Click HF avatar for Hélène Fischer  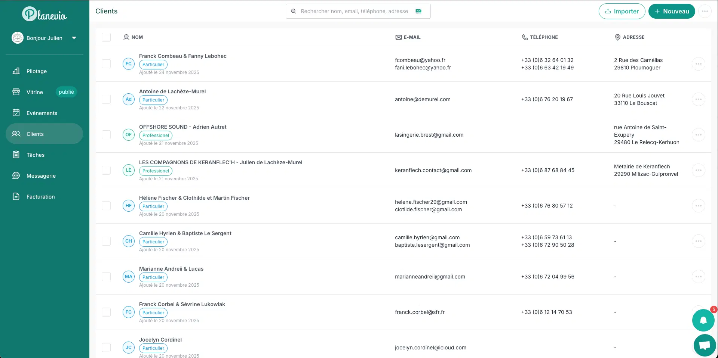(x=129, y=206)
